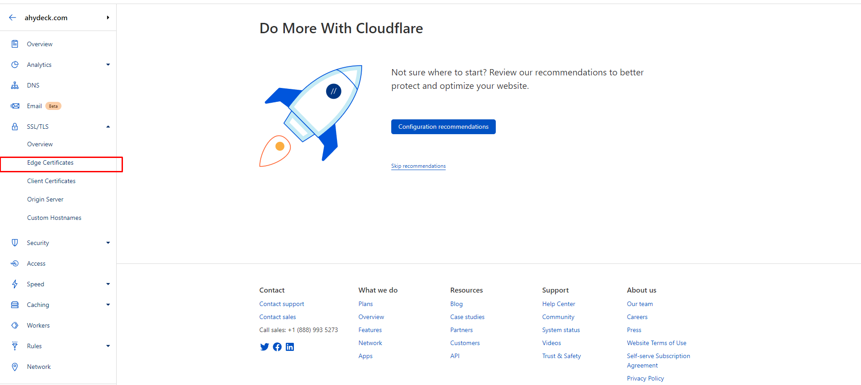Screen dimensions: 861x385
Task: Open the Features footer link
Action: [370, 330]
